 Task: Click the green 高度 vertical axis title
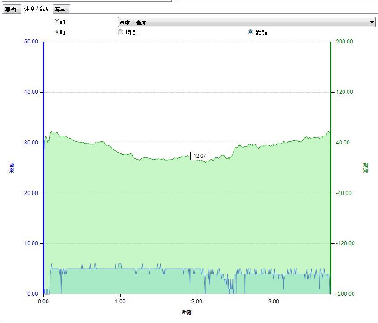coord(365,168)
